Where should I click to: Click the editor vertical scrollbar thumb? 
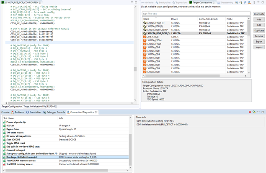point(135,69)
